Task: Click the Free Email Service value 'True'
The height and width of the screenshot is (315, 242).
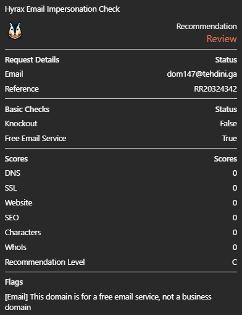Action: (230, 139)
